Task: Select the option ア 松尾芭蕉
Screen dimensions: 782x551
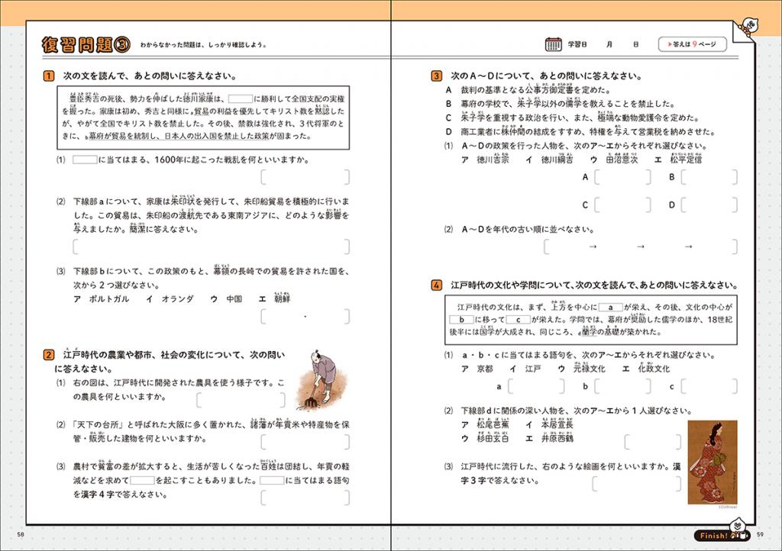Action: [485, 424]
